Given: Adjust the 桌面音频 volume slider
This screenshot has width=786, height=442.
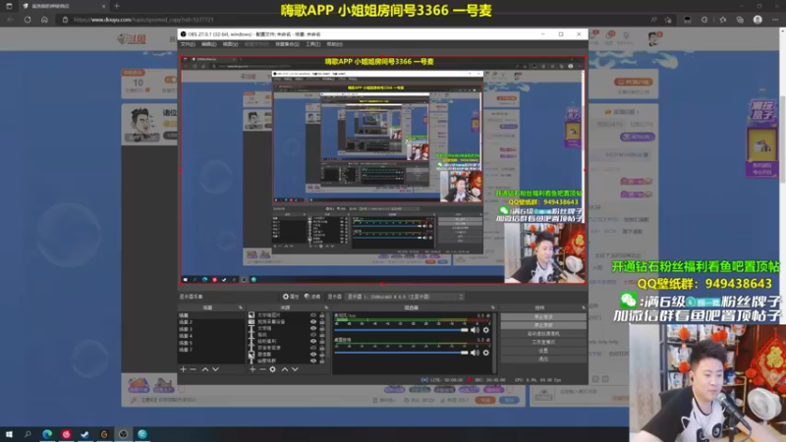Looking at the screenshot, I should [x=401, y=353].
